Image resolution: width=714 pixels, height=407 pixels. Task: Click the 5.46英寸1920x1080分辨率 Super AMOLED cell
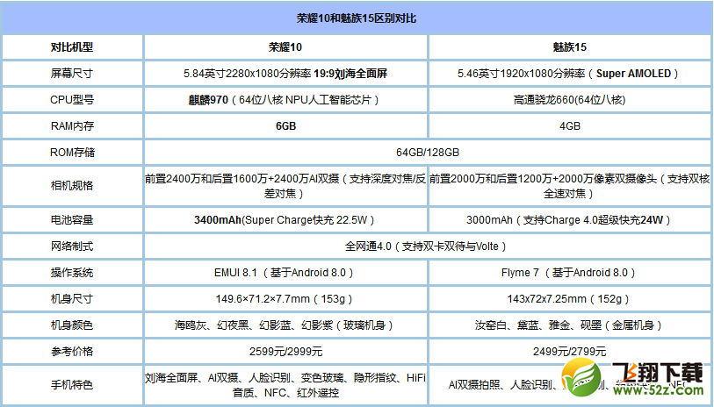(x=570, y=73)
